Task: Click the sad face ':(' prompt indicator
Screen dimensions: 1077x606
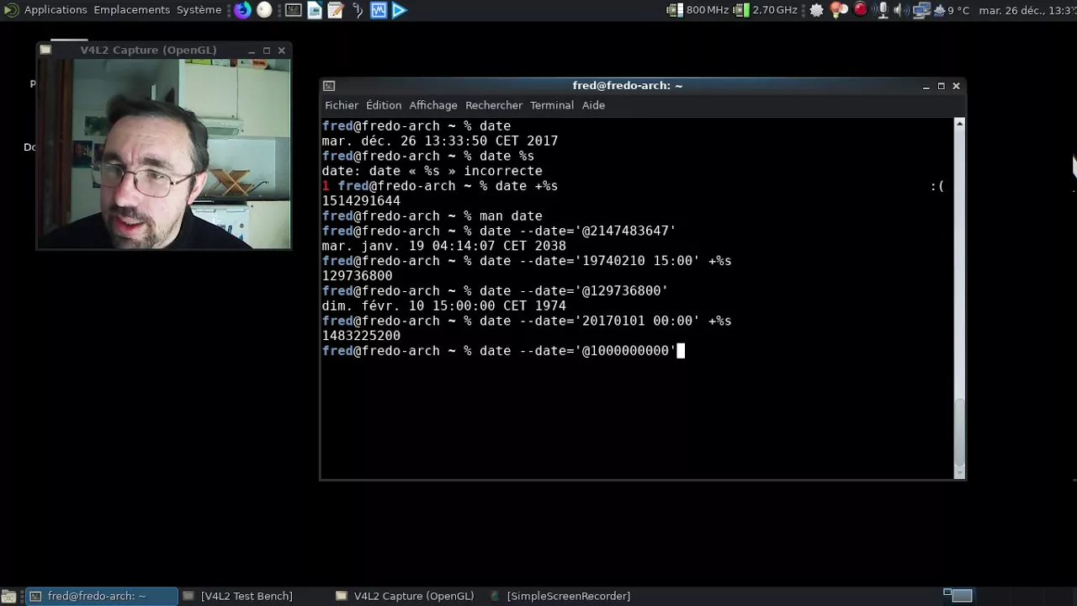Action: point(937,186)
